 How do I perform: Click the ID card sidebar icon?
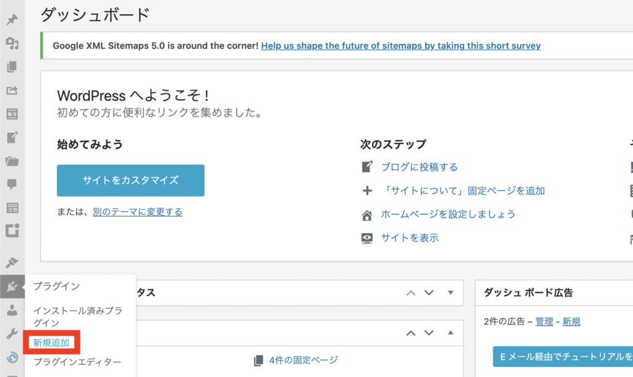(12, 114)
